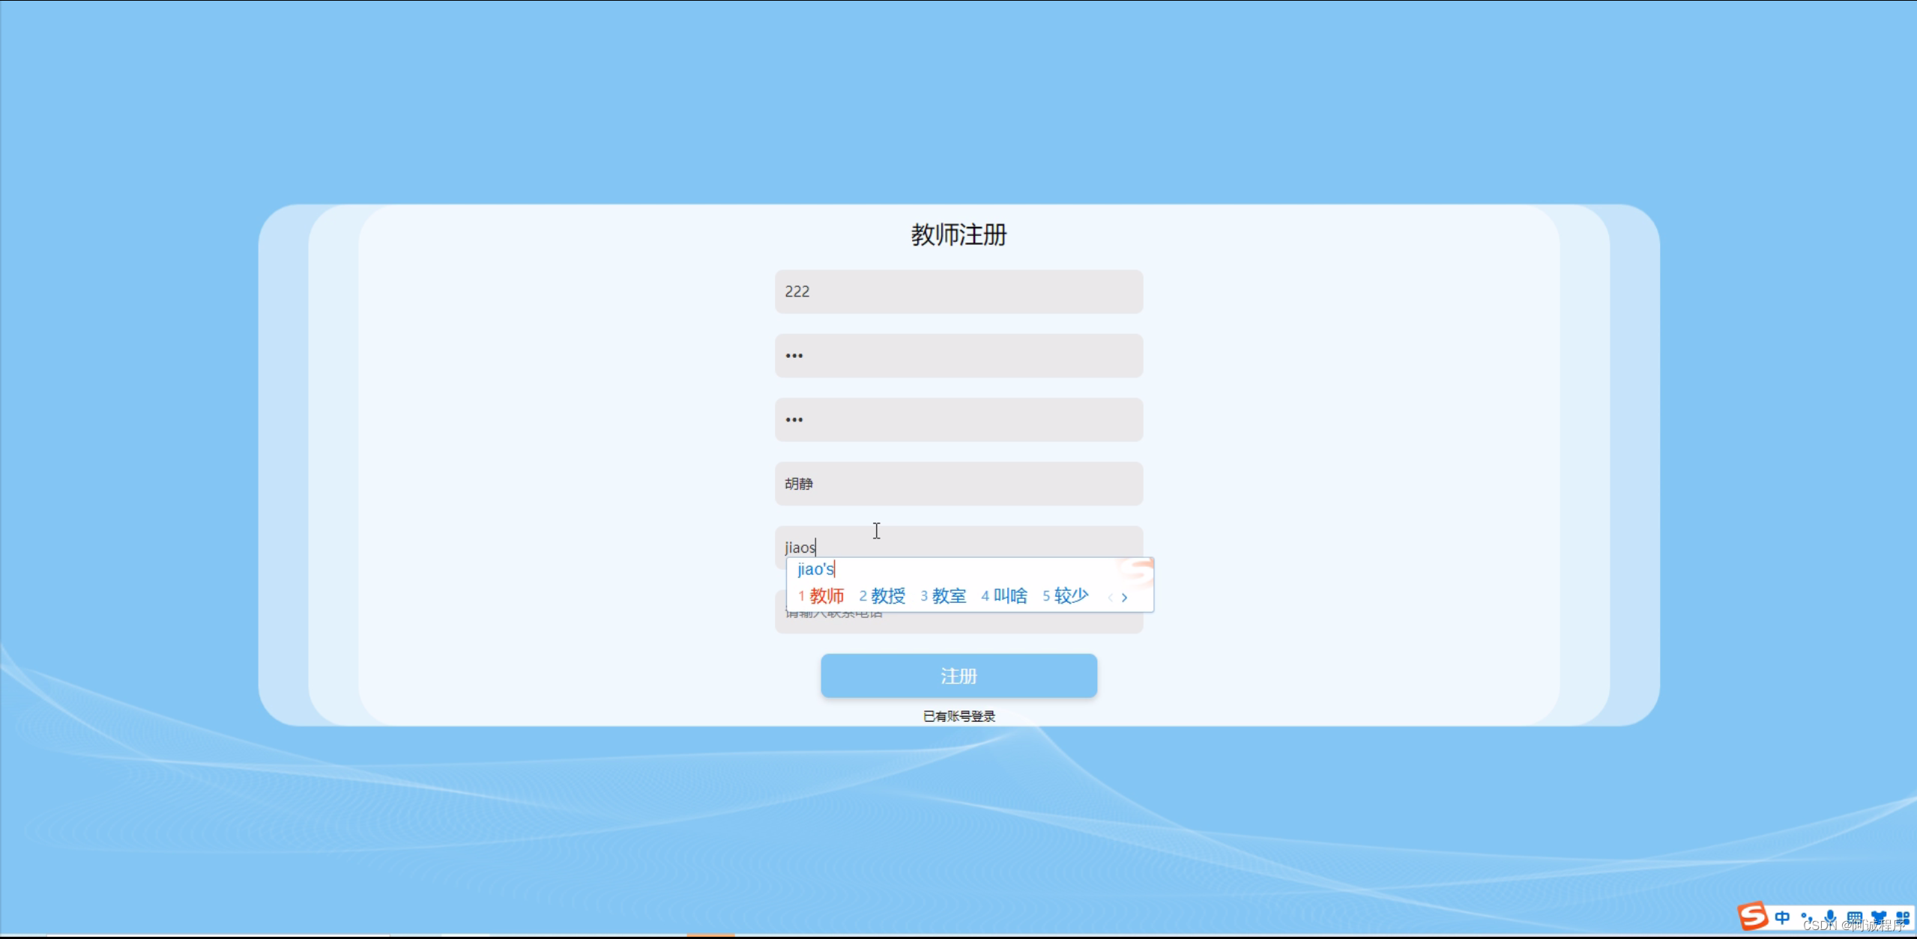The width and height of the screenshot is (1917, 939).
Task: Click the username field containing 222
Action: tap(958, 291)
